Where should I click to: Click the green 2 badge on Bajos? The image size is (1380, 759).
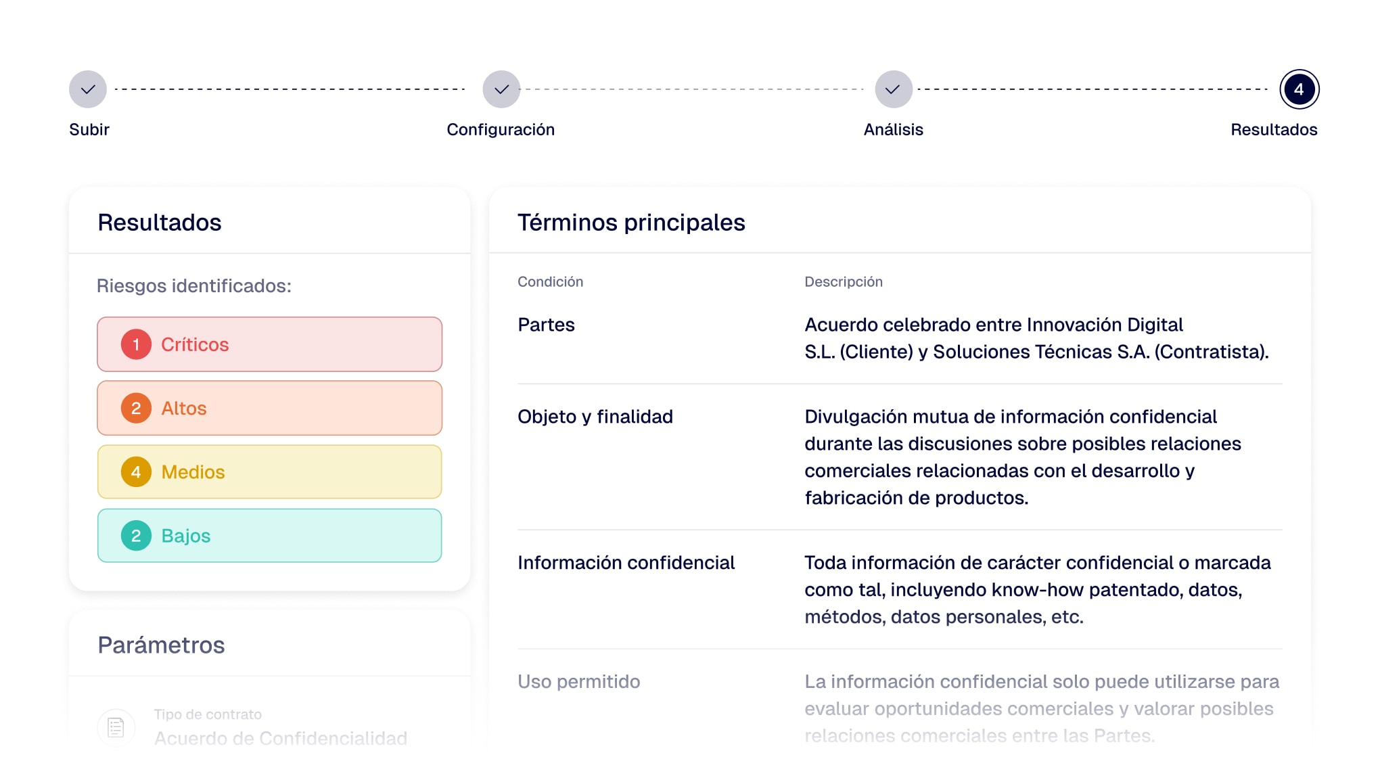pos(136,535)
